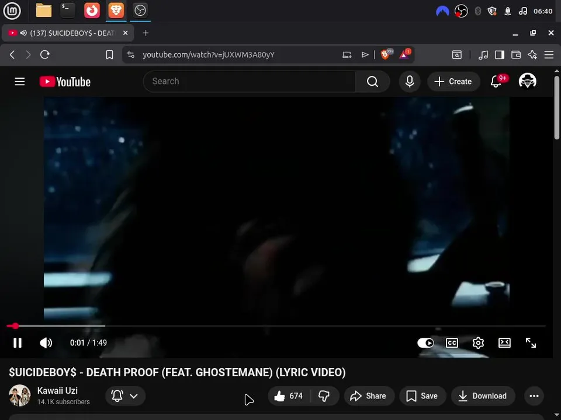This screenshot has height=420, width=561.
Task: Go to the YouTube home logo
Action: 65,82
